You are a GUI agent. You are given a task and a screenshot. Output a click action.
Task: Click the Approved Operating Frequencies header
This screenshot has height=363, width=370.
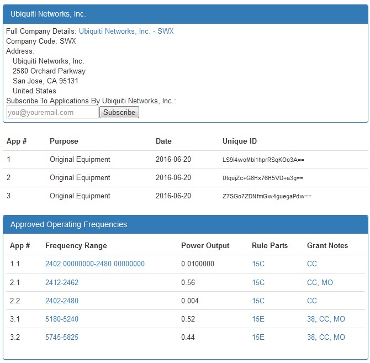pos(186,224)
